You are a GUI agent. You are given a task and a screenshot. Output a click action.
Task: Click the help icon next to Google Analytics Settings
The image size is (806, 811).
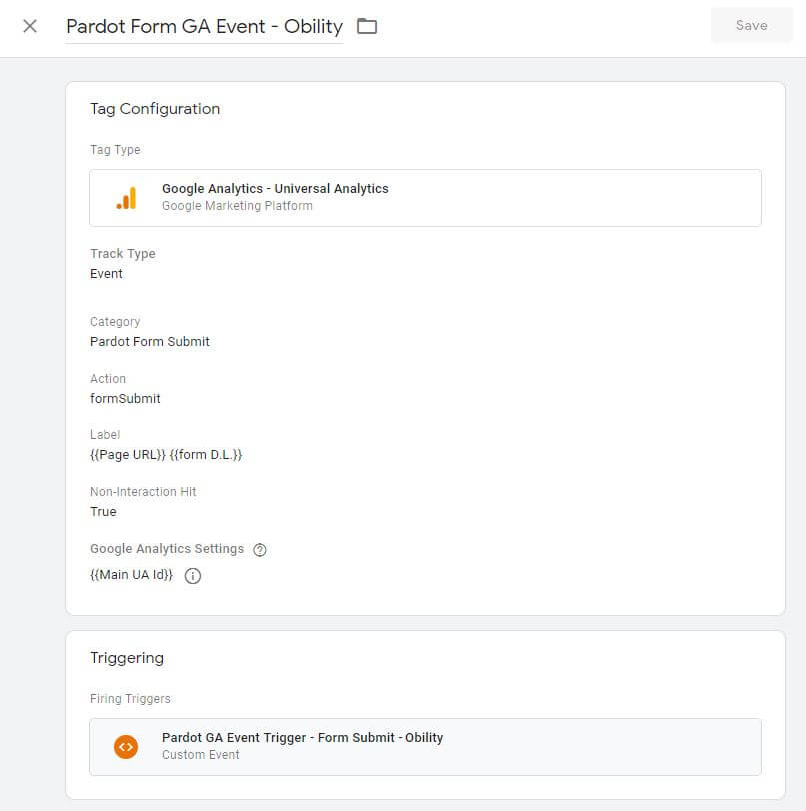point(262,549)
